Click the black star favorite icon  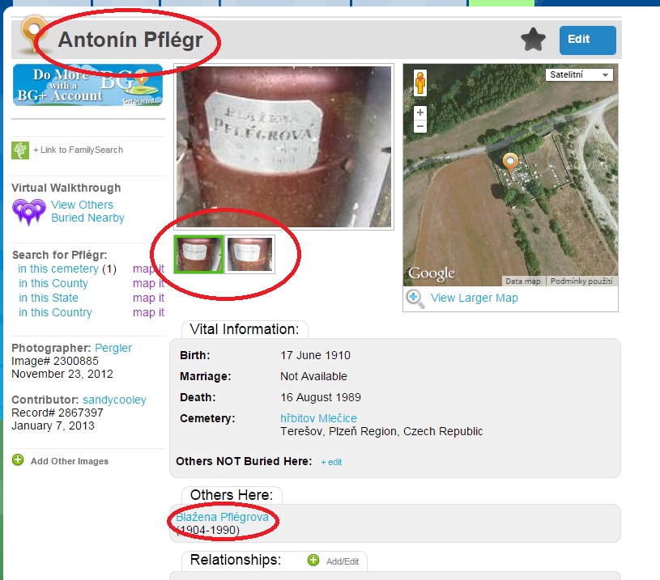pos(533,40)
